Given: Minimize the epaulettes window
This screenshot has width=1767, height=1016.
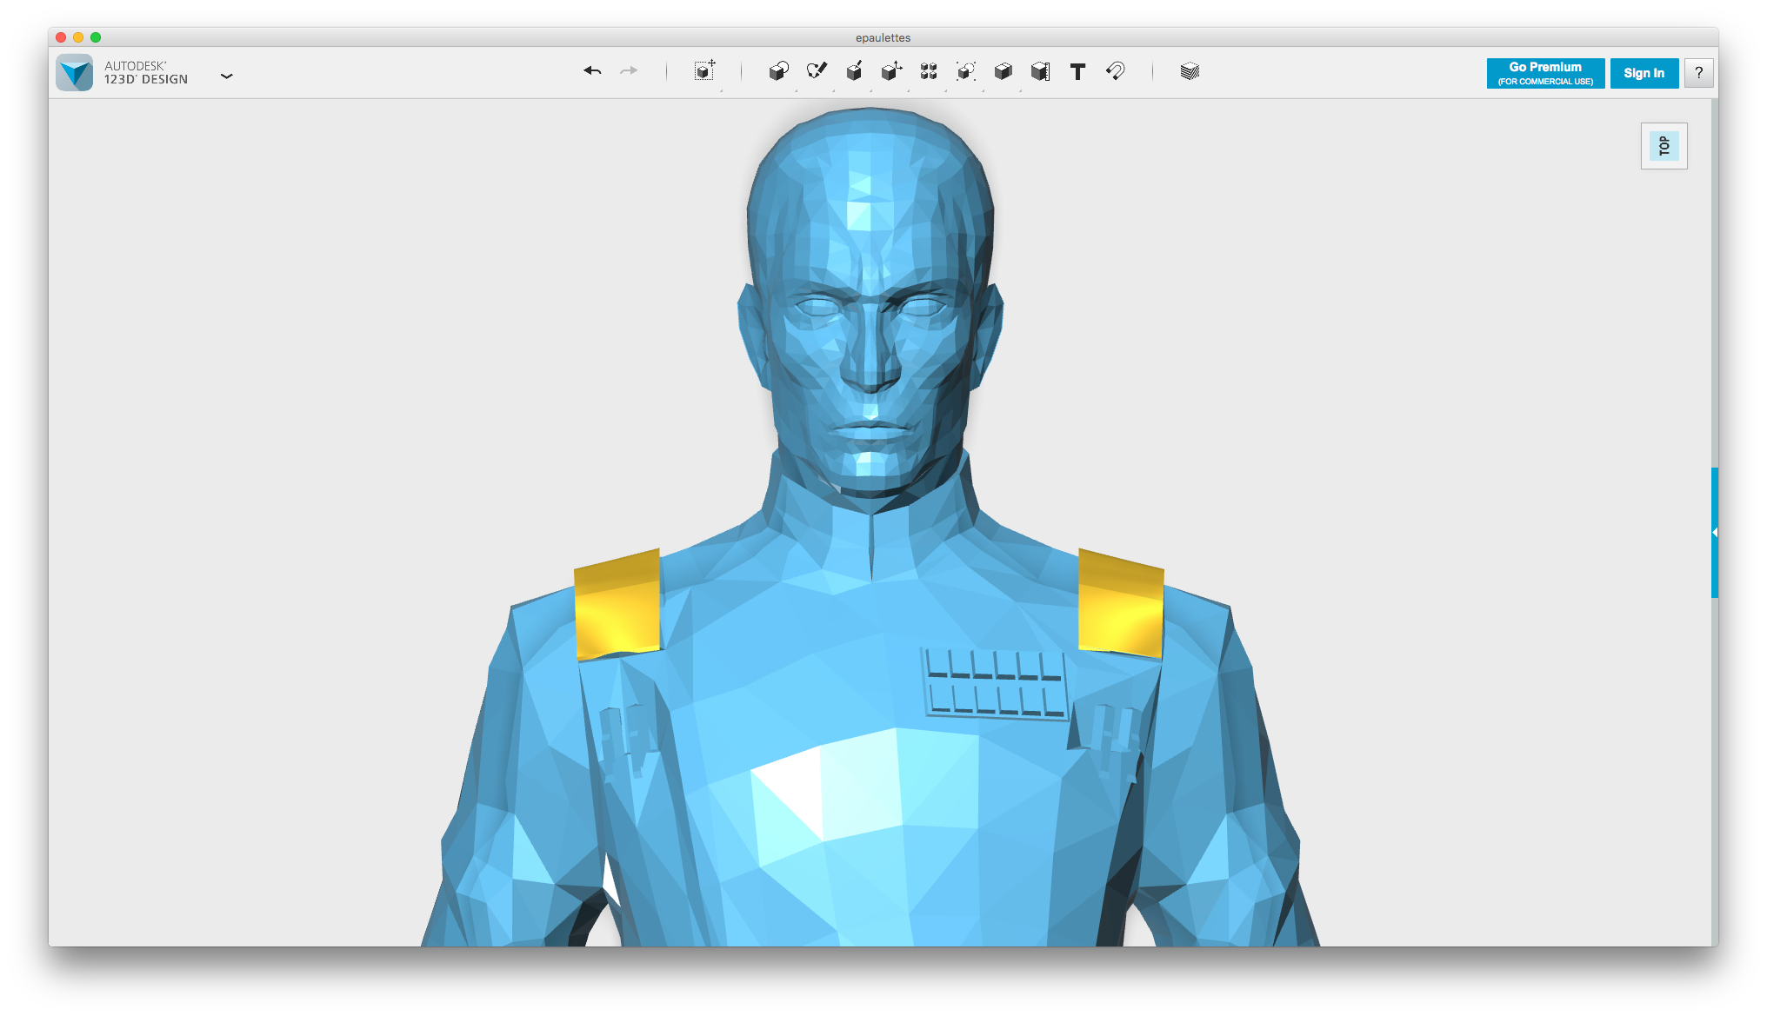Looking at the screenshot, I should pos(78,37).
